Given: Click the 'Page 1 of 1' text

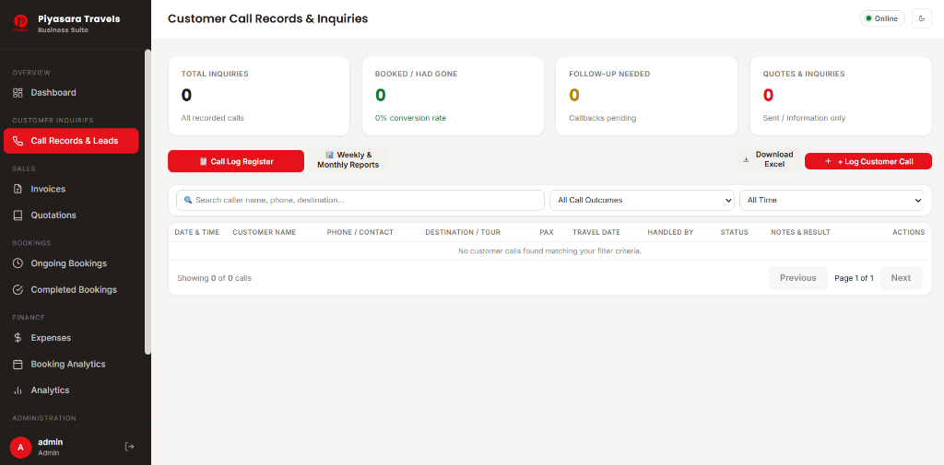Looking at the screenshot, I should click(x=854, y=278).
